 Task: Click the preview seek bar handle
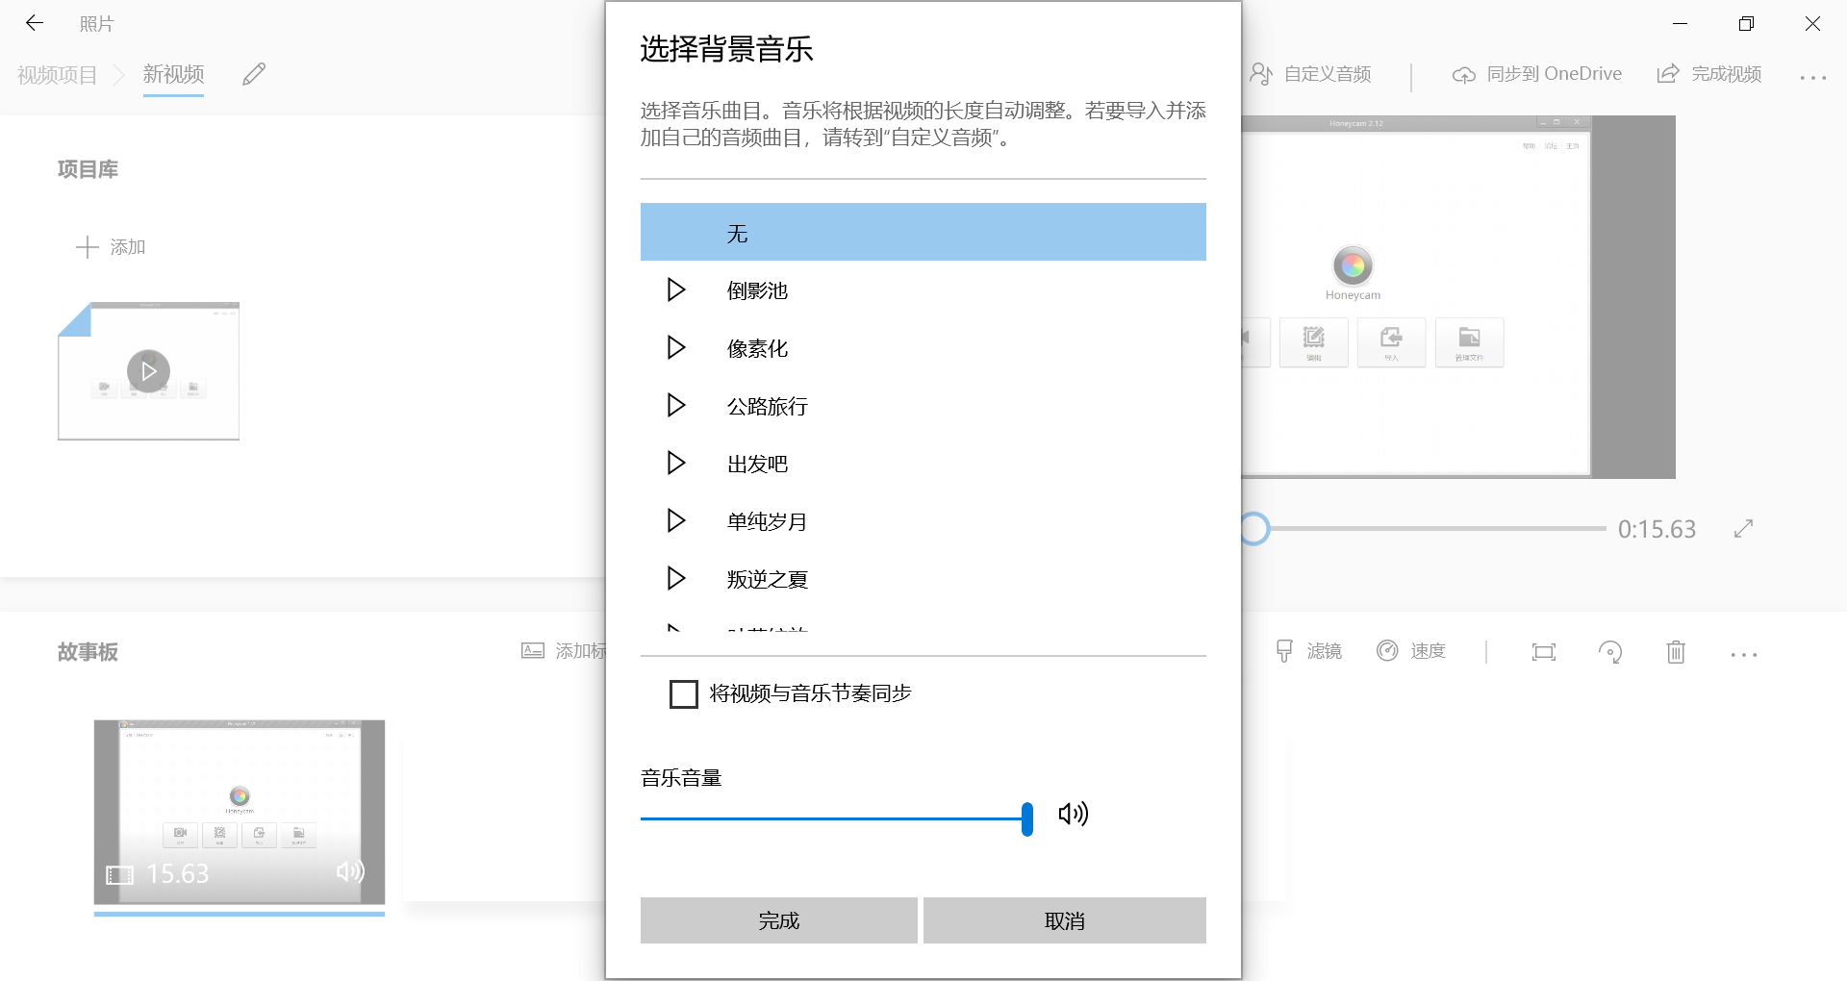1253,528
